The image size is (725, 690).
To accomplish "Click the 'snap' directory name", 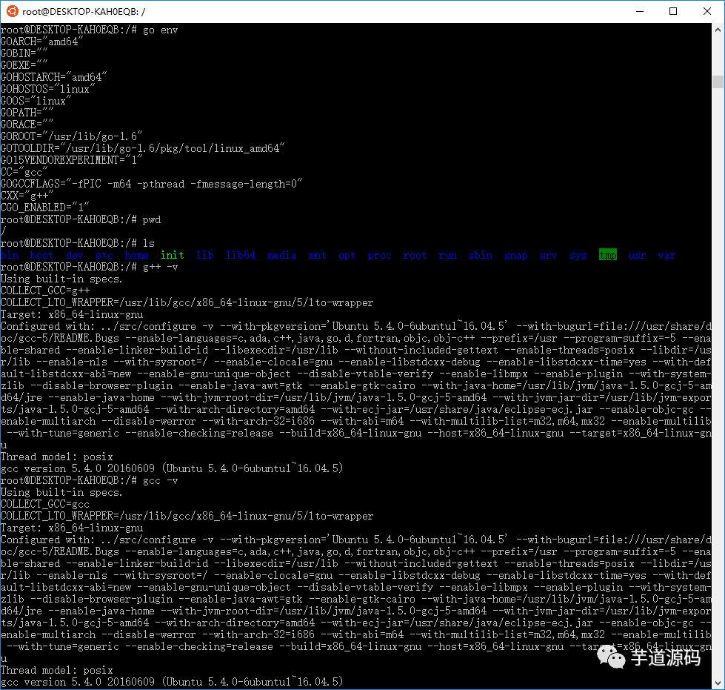I will 516,256.
